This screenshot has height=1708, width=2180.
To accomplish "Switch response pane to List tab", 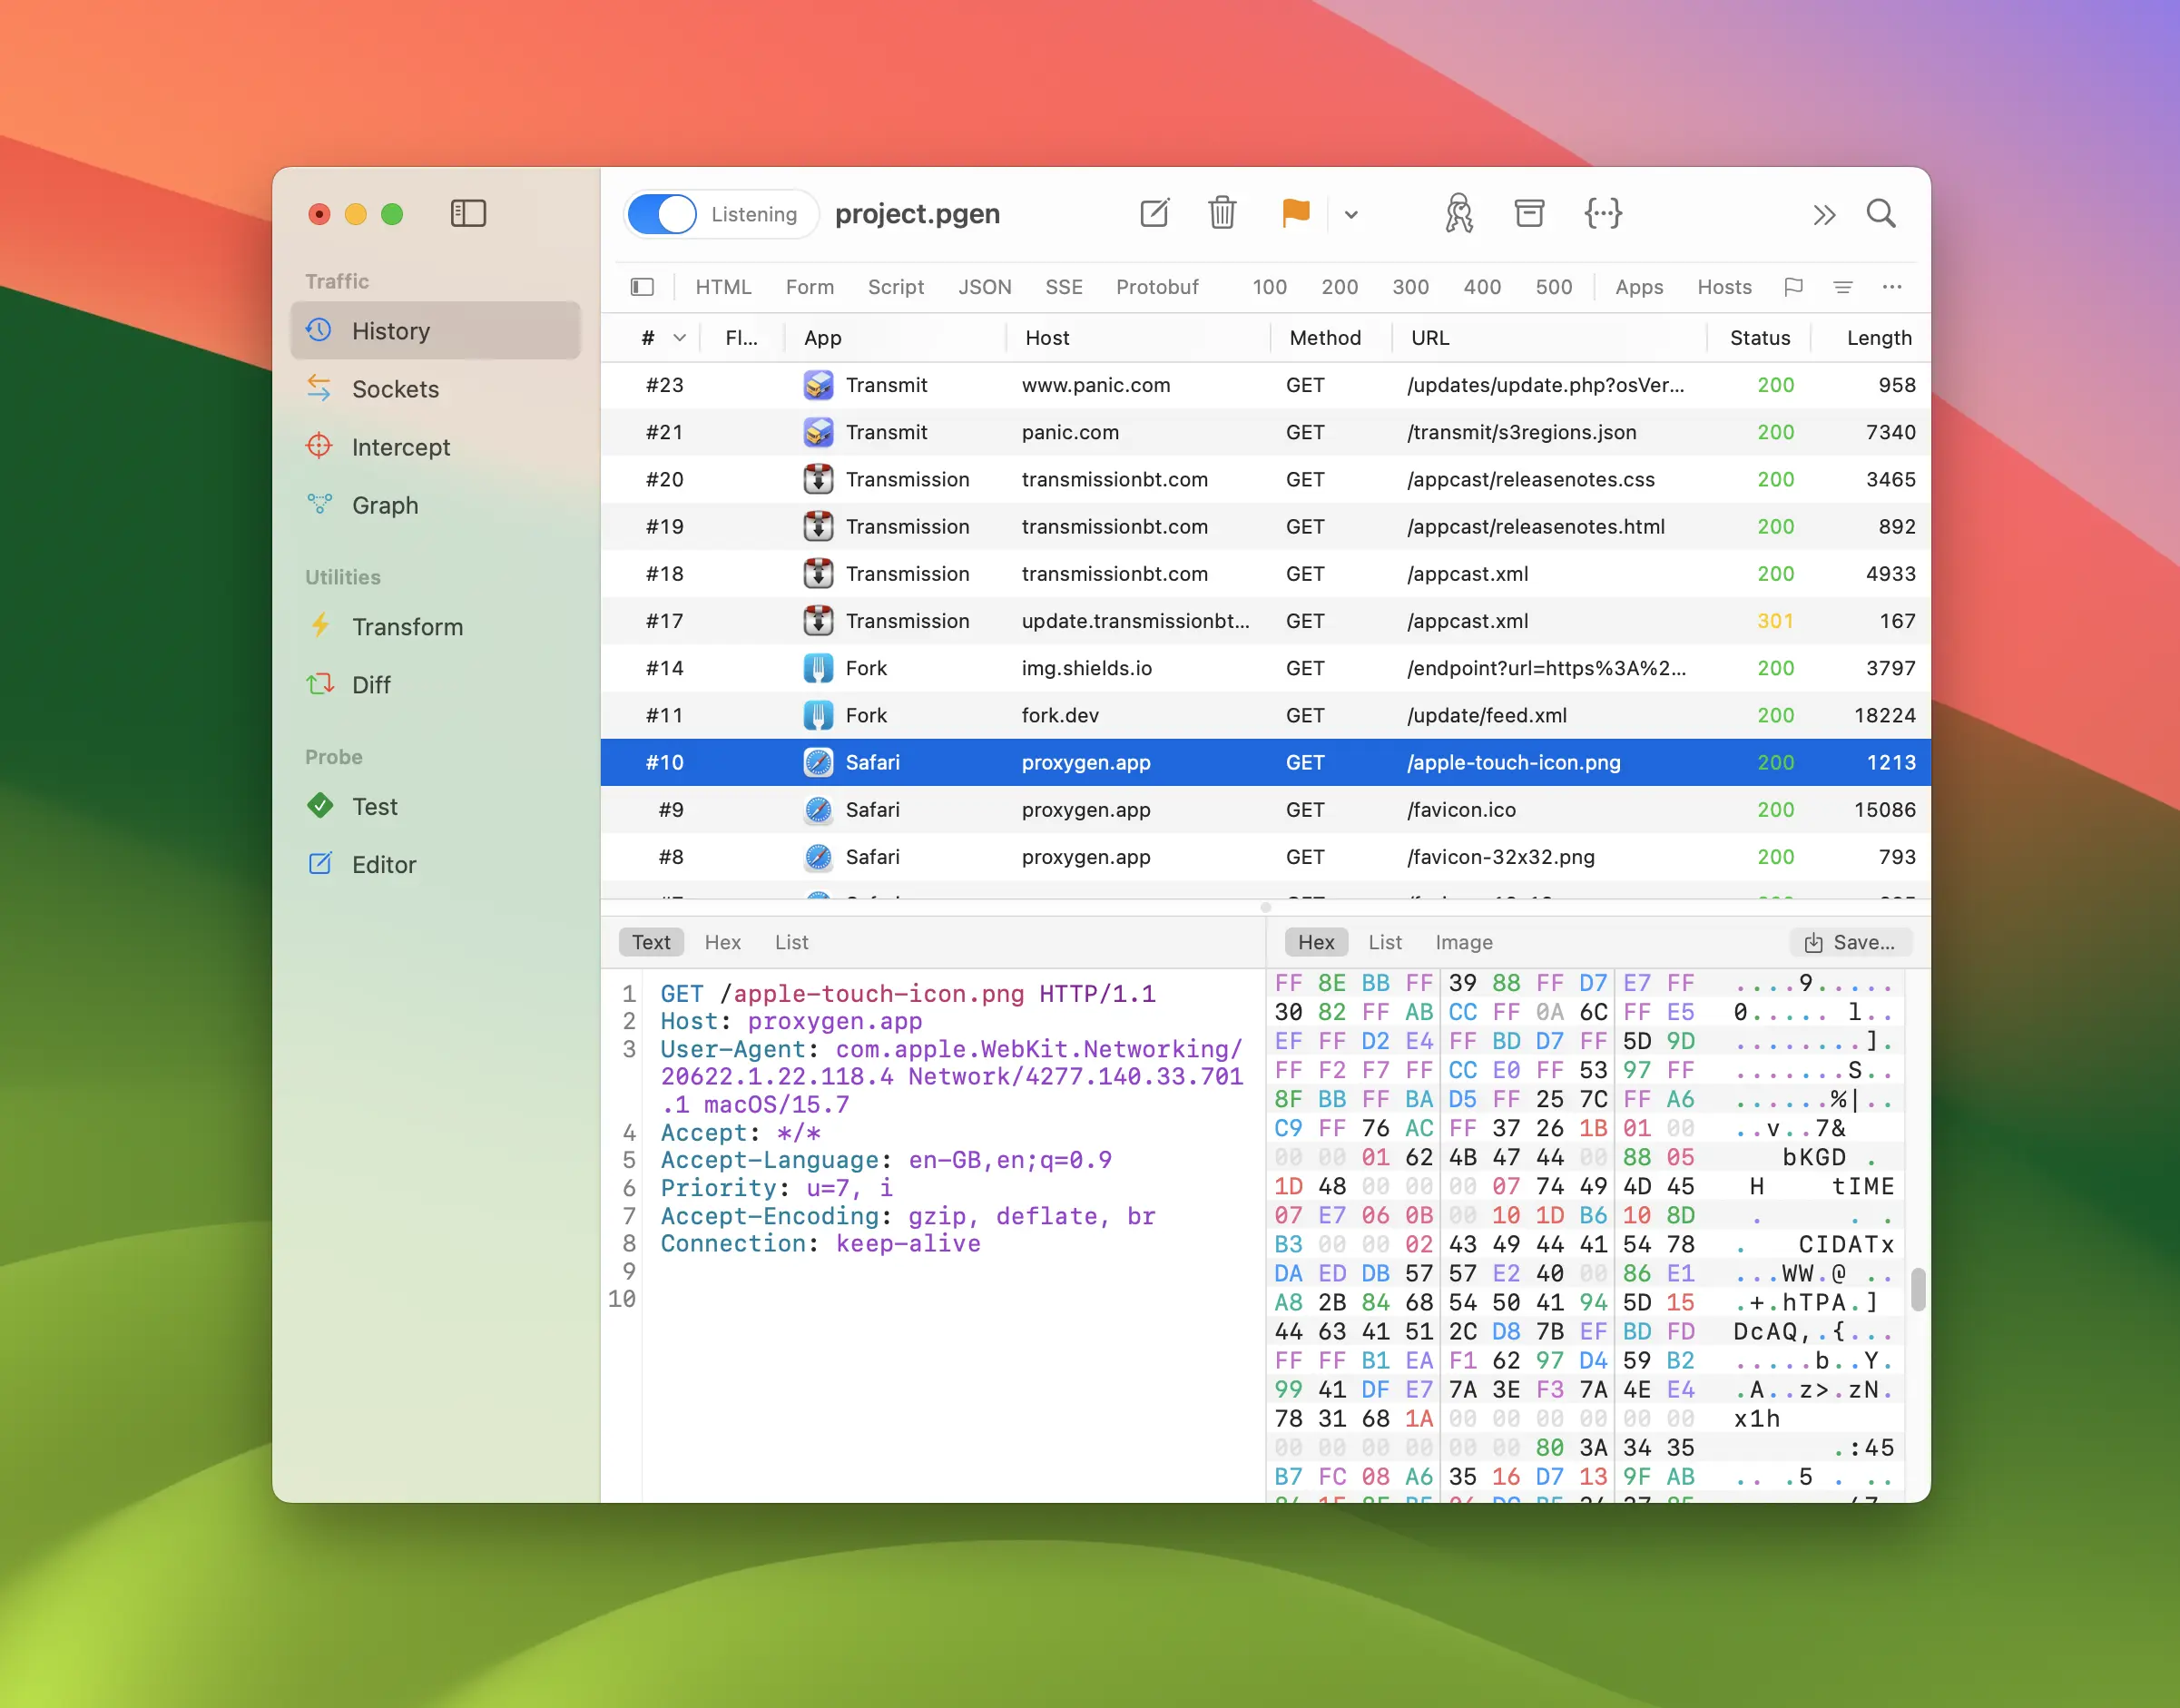I will 1384,942.
